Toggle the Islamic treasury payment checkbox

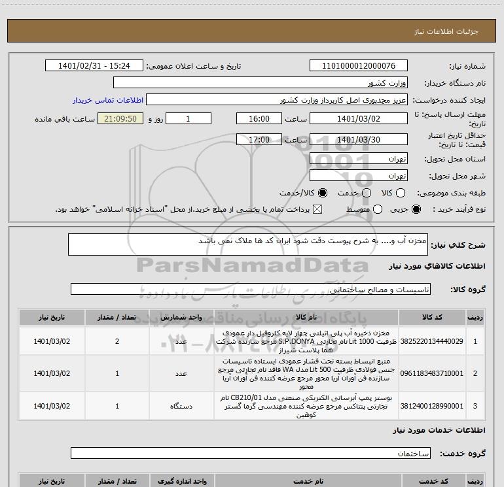317,209
